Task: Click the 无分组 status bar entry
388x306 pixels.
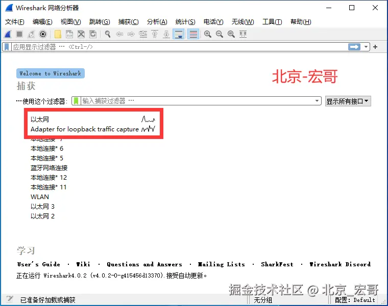Action: click(x=263, y=300)
